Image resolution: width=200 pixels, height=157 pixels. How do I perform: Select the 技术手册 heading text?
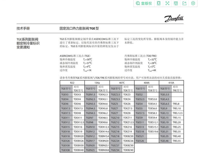(23, 28)
